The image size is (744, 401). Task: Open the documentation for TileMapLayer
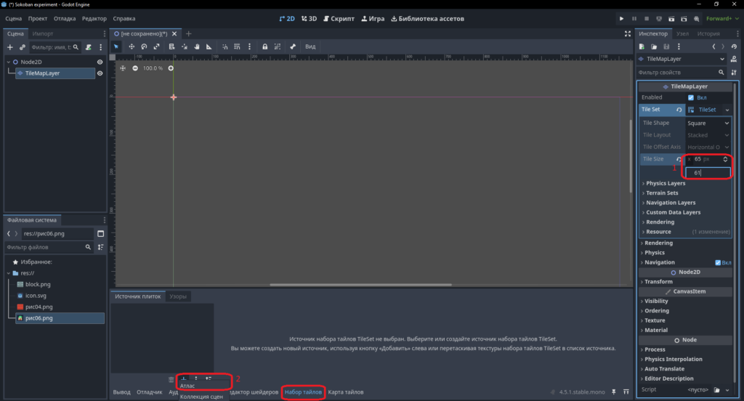pos(734,59)
